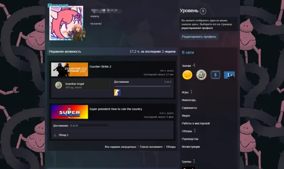This screenshot has width=284, height=169.
Task: Open Super president How to rule title
Action: click(x=116, y=109)
